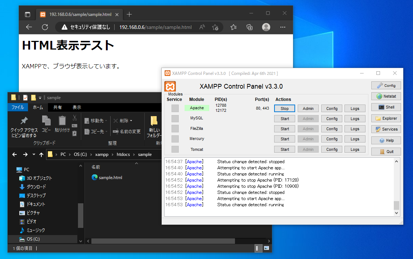Check the Tomcat service checkbox
Viewport: 413px width, 259px height.
click(x=175, y=149)
